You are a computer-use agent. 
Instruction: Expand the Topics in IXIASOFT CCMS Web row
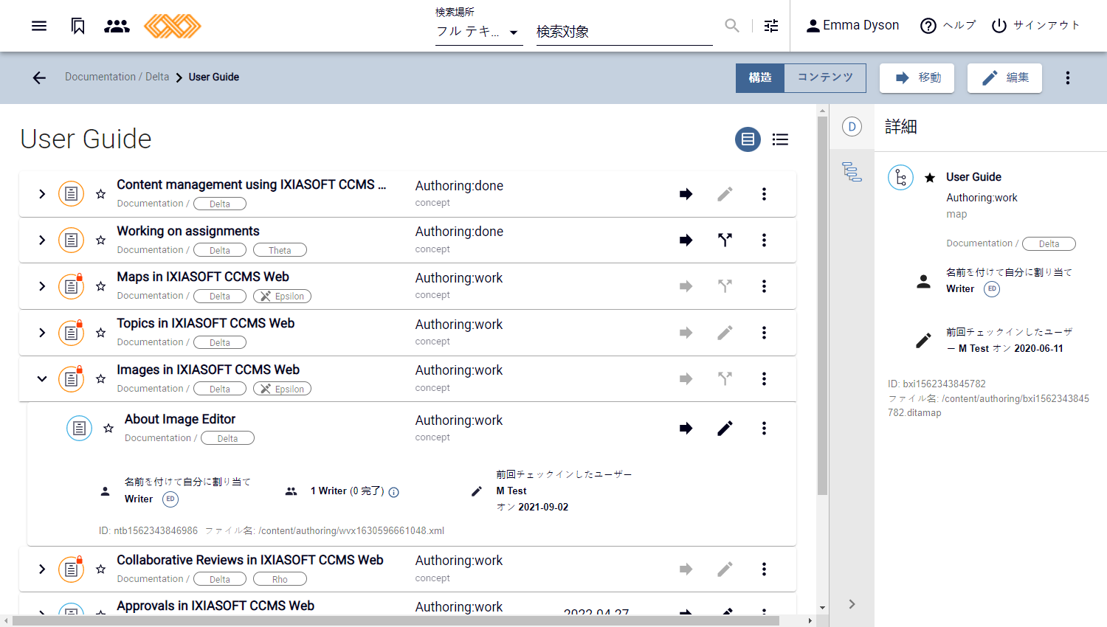pos(42,333)
